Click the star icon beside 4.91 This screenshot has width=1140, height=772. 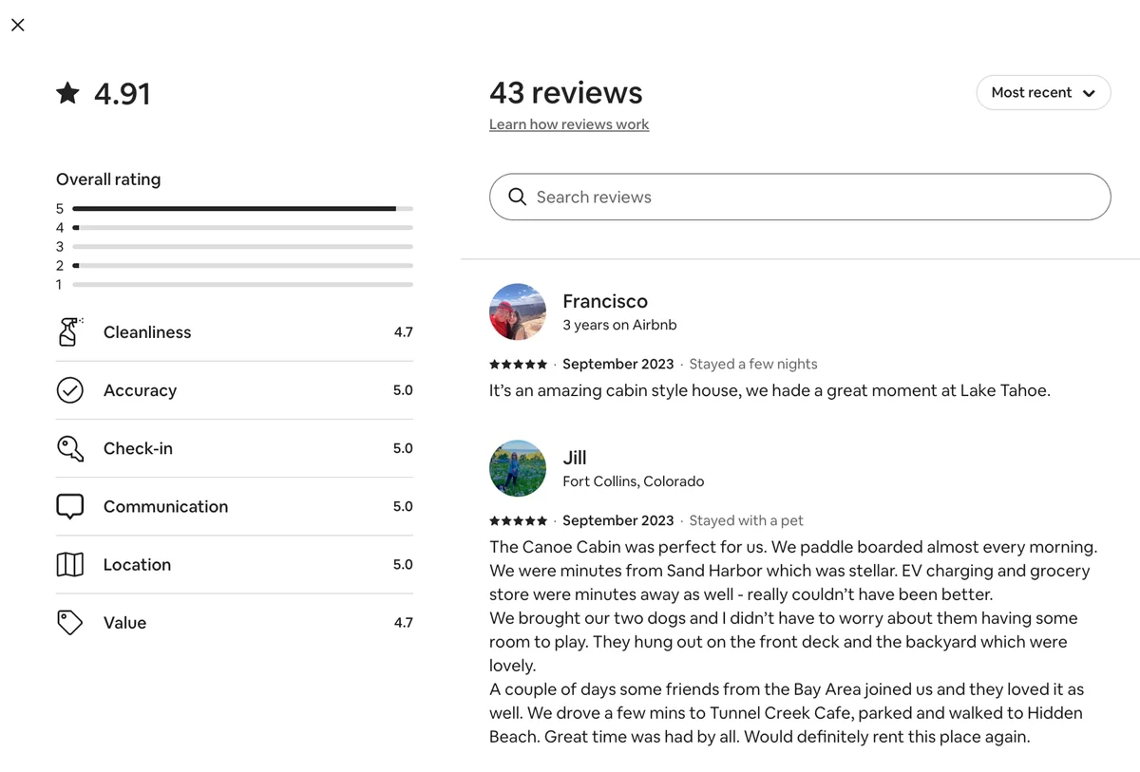point(67,93)
